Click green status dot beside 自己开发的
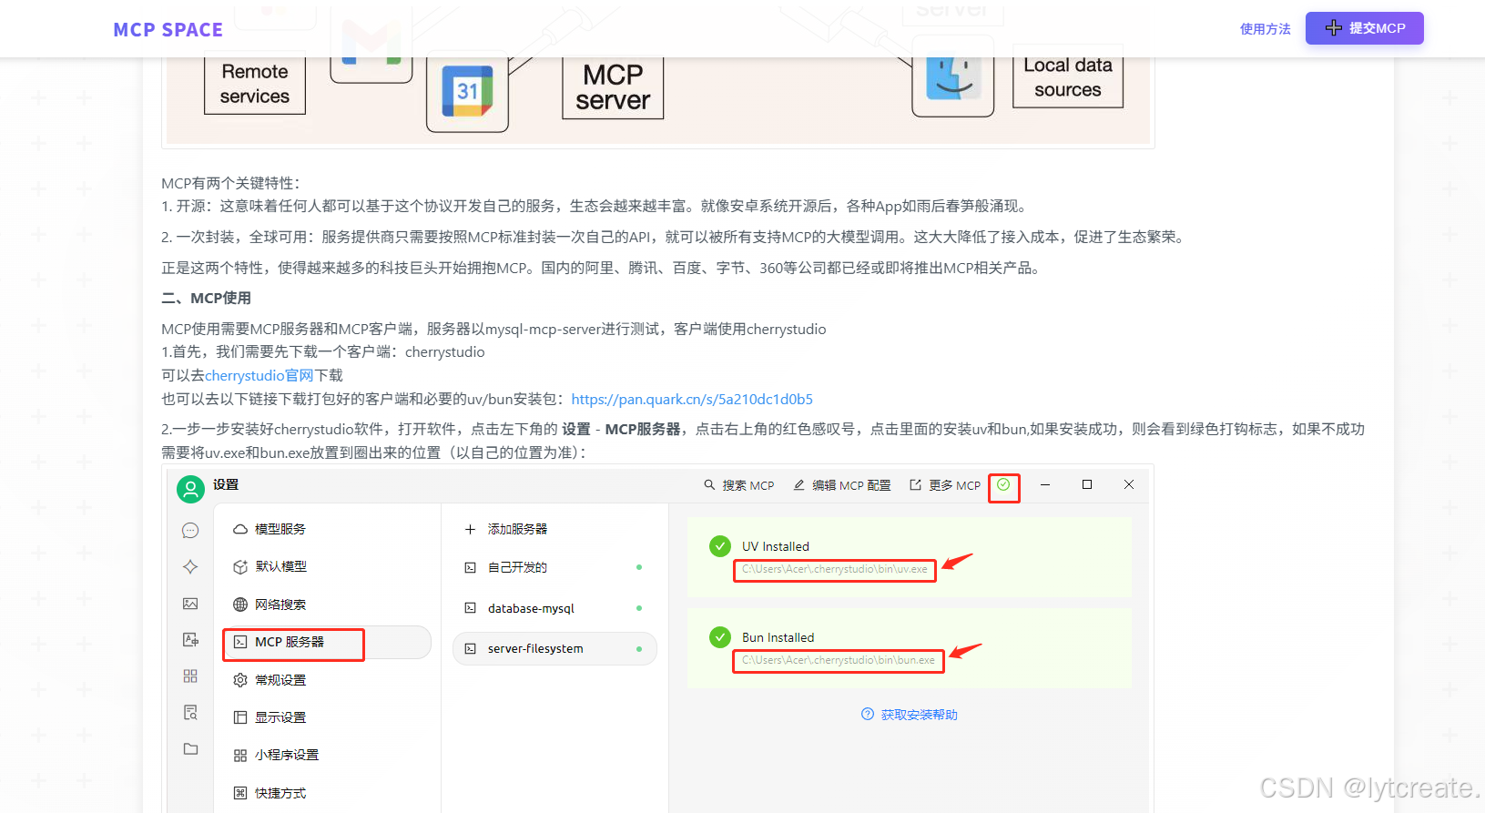Screen dimensions: 1485x813 [639, 567]
